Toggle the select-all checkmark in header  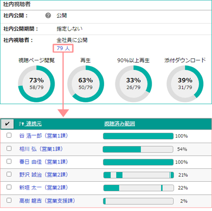tap(7, 124)
